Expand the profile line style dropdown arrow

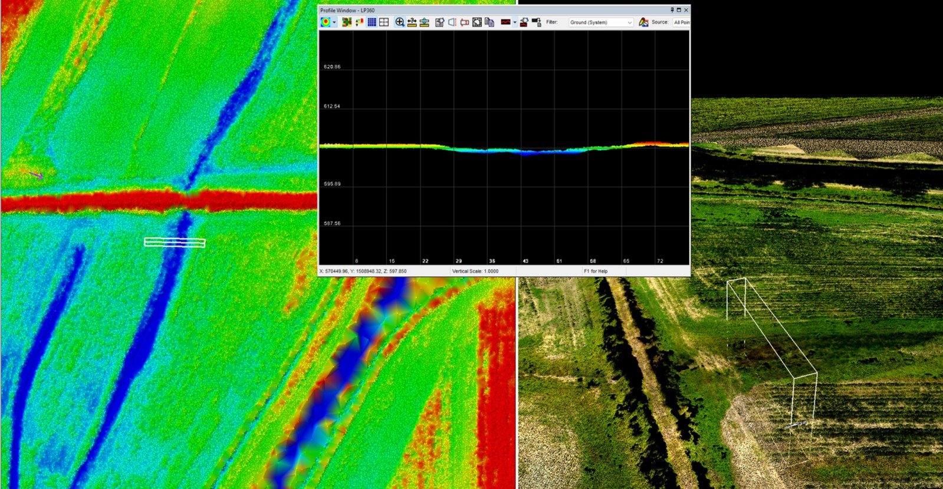click(x=515, y=22)
